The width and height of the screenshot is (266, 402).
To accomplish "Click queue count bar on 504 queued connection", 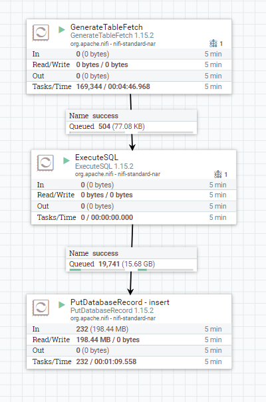I will 97,132.
